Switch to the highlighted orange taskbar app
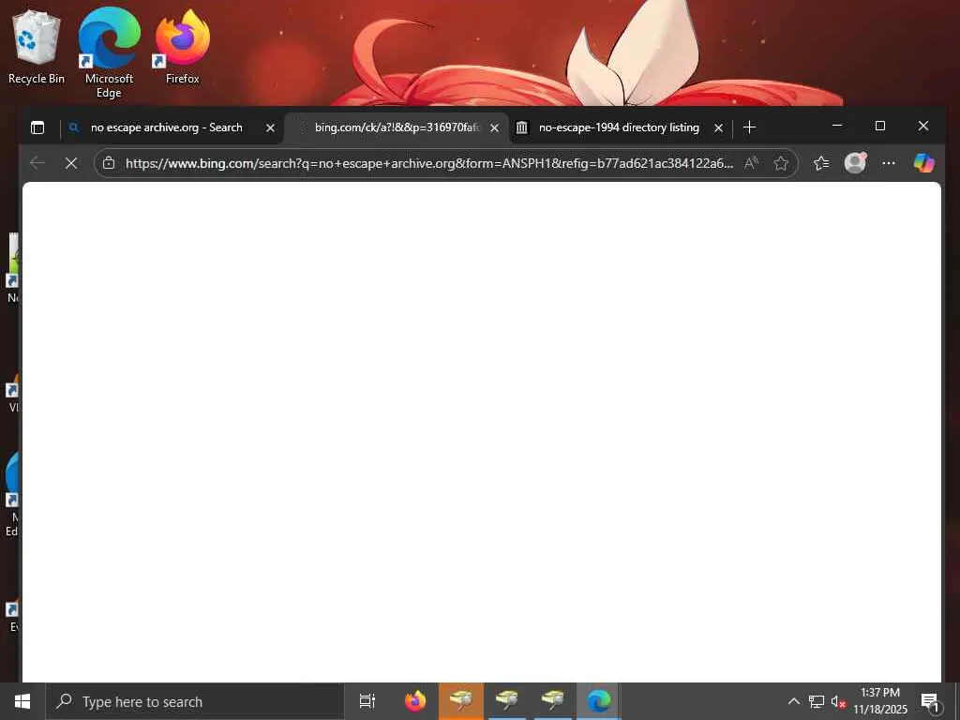 pyautogui.click(x=461, y=701)
